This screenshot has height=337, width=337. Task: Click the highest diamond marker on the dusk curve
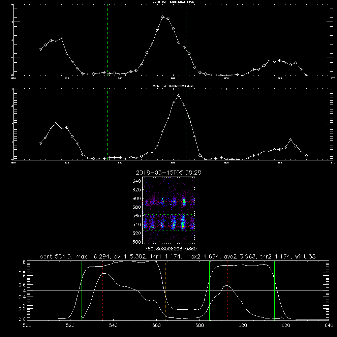tap(179, 95)
